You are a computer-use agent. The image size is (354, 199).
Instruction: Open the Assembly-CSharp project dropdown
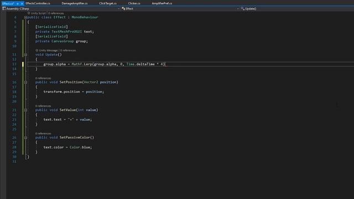60,9
